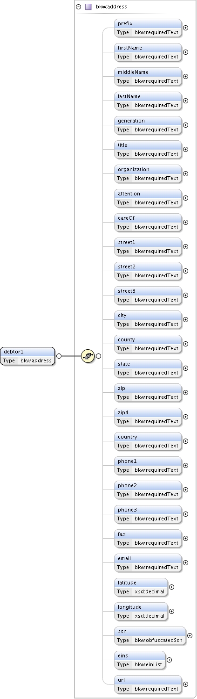This screenshot has height=699, width=197.
Task: Select the city element
Action: click(148, 319)
